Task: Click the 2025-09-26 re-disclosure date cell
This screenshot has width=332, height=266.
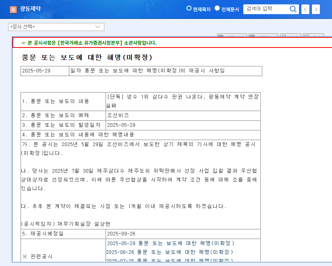Action: [x=183, y=234]
